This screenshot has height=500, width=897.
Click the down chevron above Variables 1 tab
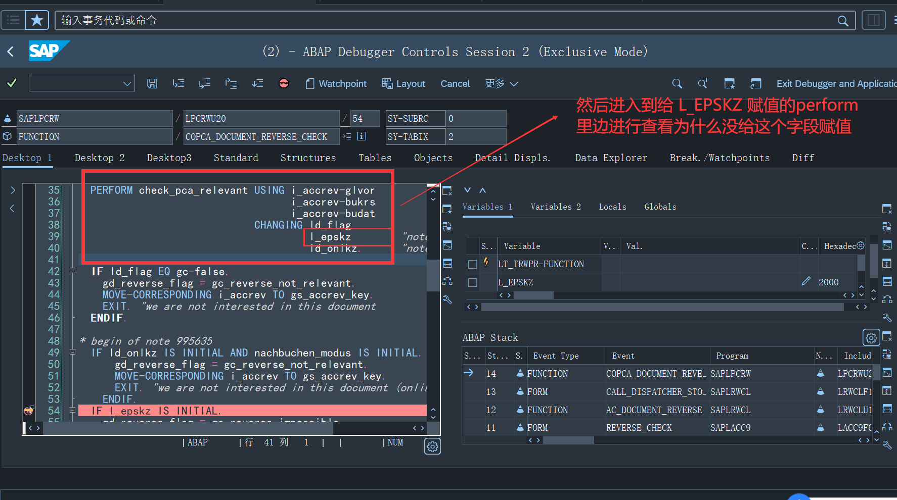pos(467,190)
